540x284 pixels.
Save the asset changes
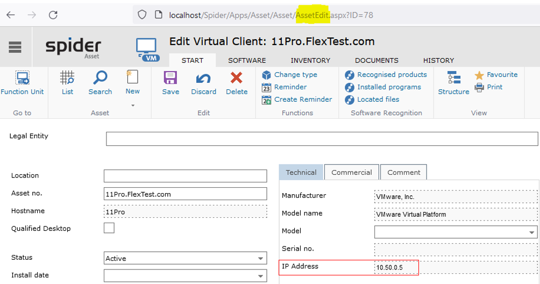(171, 83)
